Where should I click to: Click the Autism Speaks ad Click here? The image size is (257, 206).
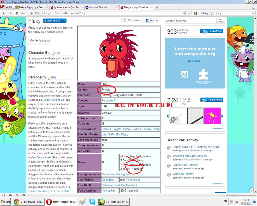tap(194, 61)
